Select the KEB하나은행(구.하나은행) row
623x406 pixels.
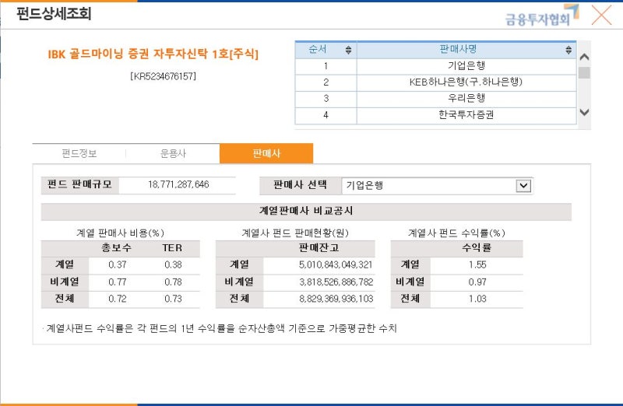(x=435, y=82)
